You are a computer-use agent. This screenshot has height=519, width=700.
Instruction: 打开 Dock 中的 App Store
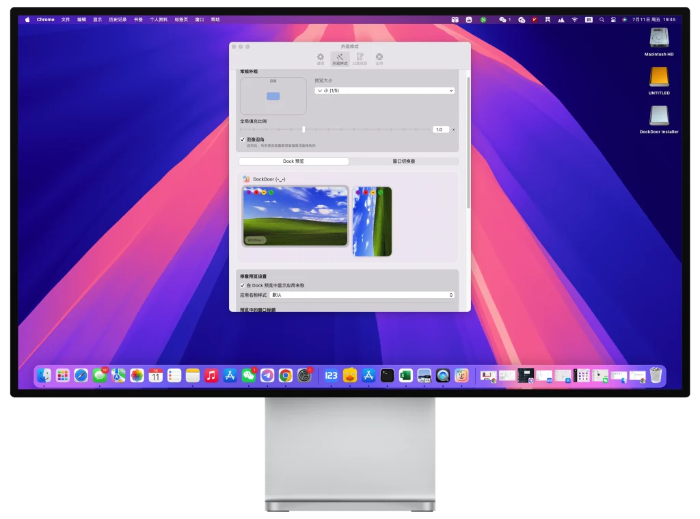(x=228, y=375)
